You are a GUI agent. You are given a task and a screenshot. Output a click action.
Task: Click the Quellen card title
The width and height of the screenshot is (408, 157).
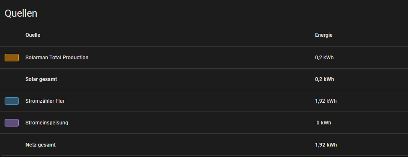(21, 13)
